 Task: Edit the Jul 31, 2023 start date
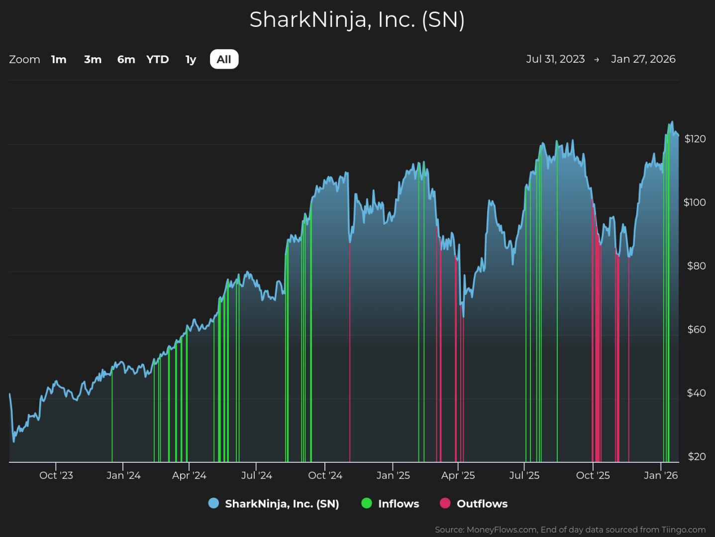pyautogui.click(x=555, y=59)
